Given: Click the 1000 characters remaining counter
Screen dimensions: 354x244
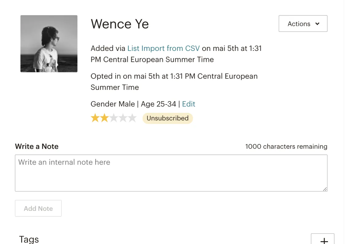Looking at the screenshot, I should pos(286,147).
